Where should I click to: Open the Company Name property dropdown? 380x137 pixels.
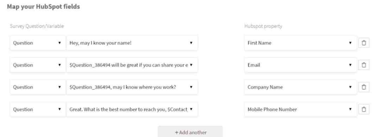300,87
